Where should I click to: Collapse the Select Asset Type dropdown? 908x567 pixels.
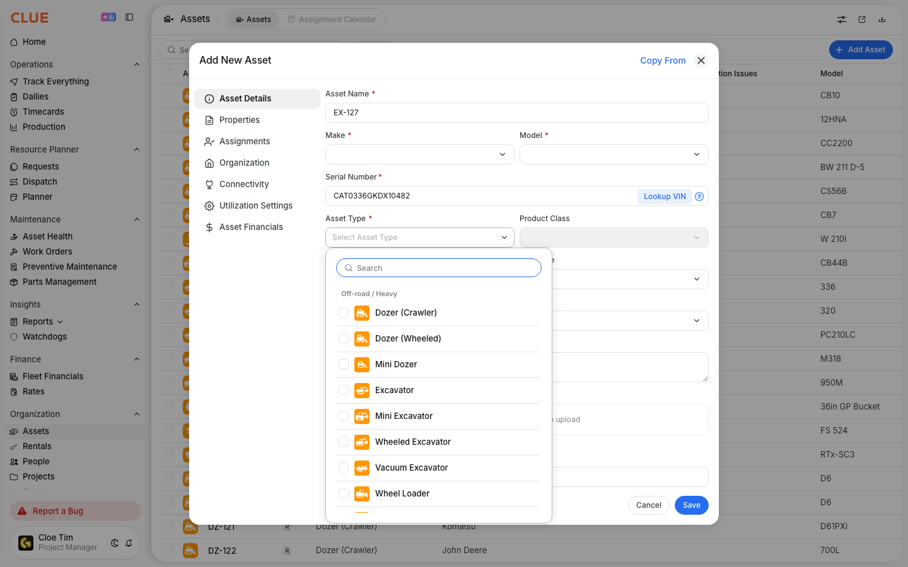tap(420, 238)
